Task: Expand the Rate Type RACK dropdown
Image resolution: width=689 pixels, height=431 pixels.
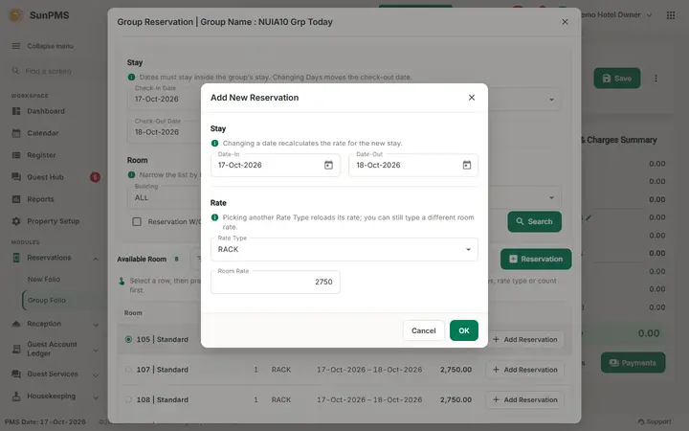Action: [344, 249]
